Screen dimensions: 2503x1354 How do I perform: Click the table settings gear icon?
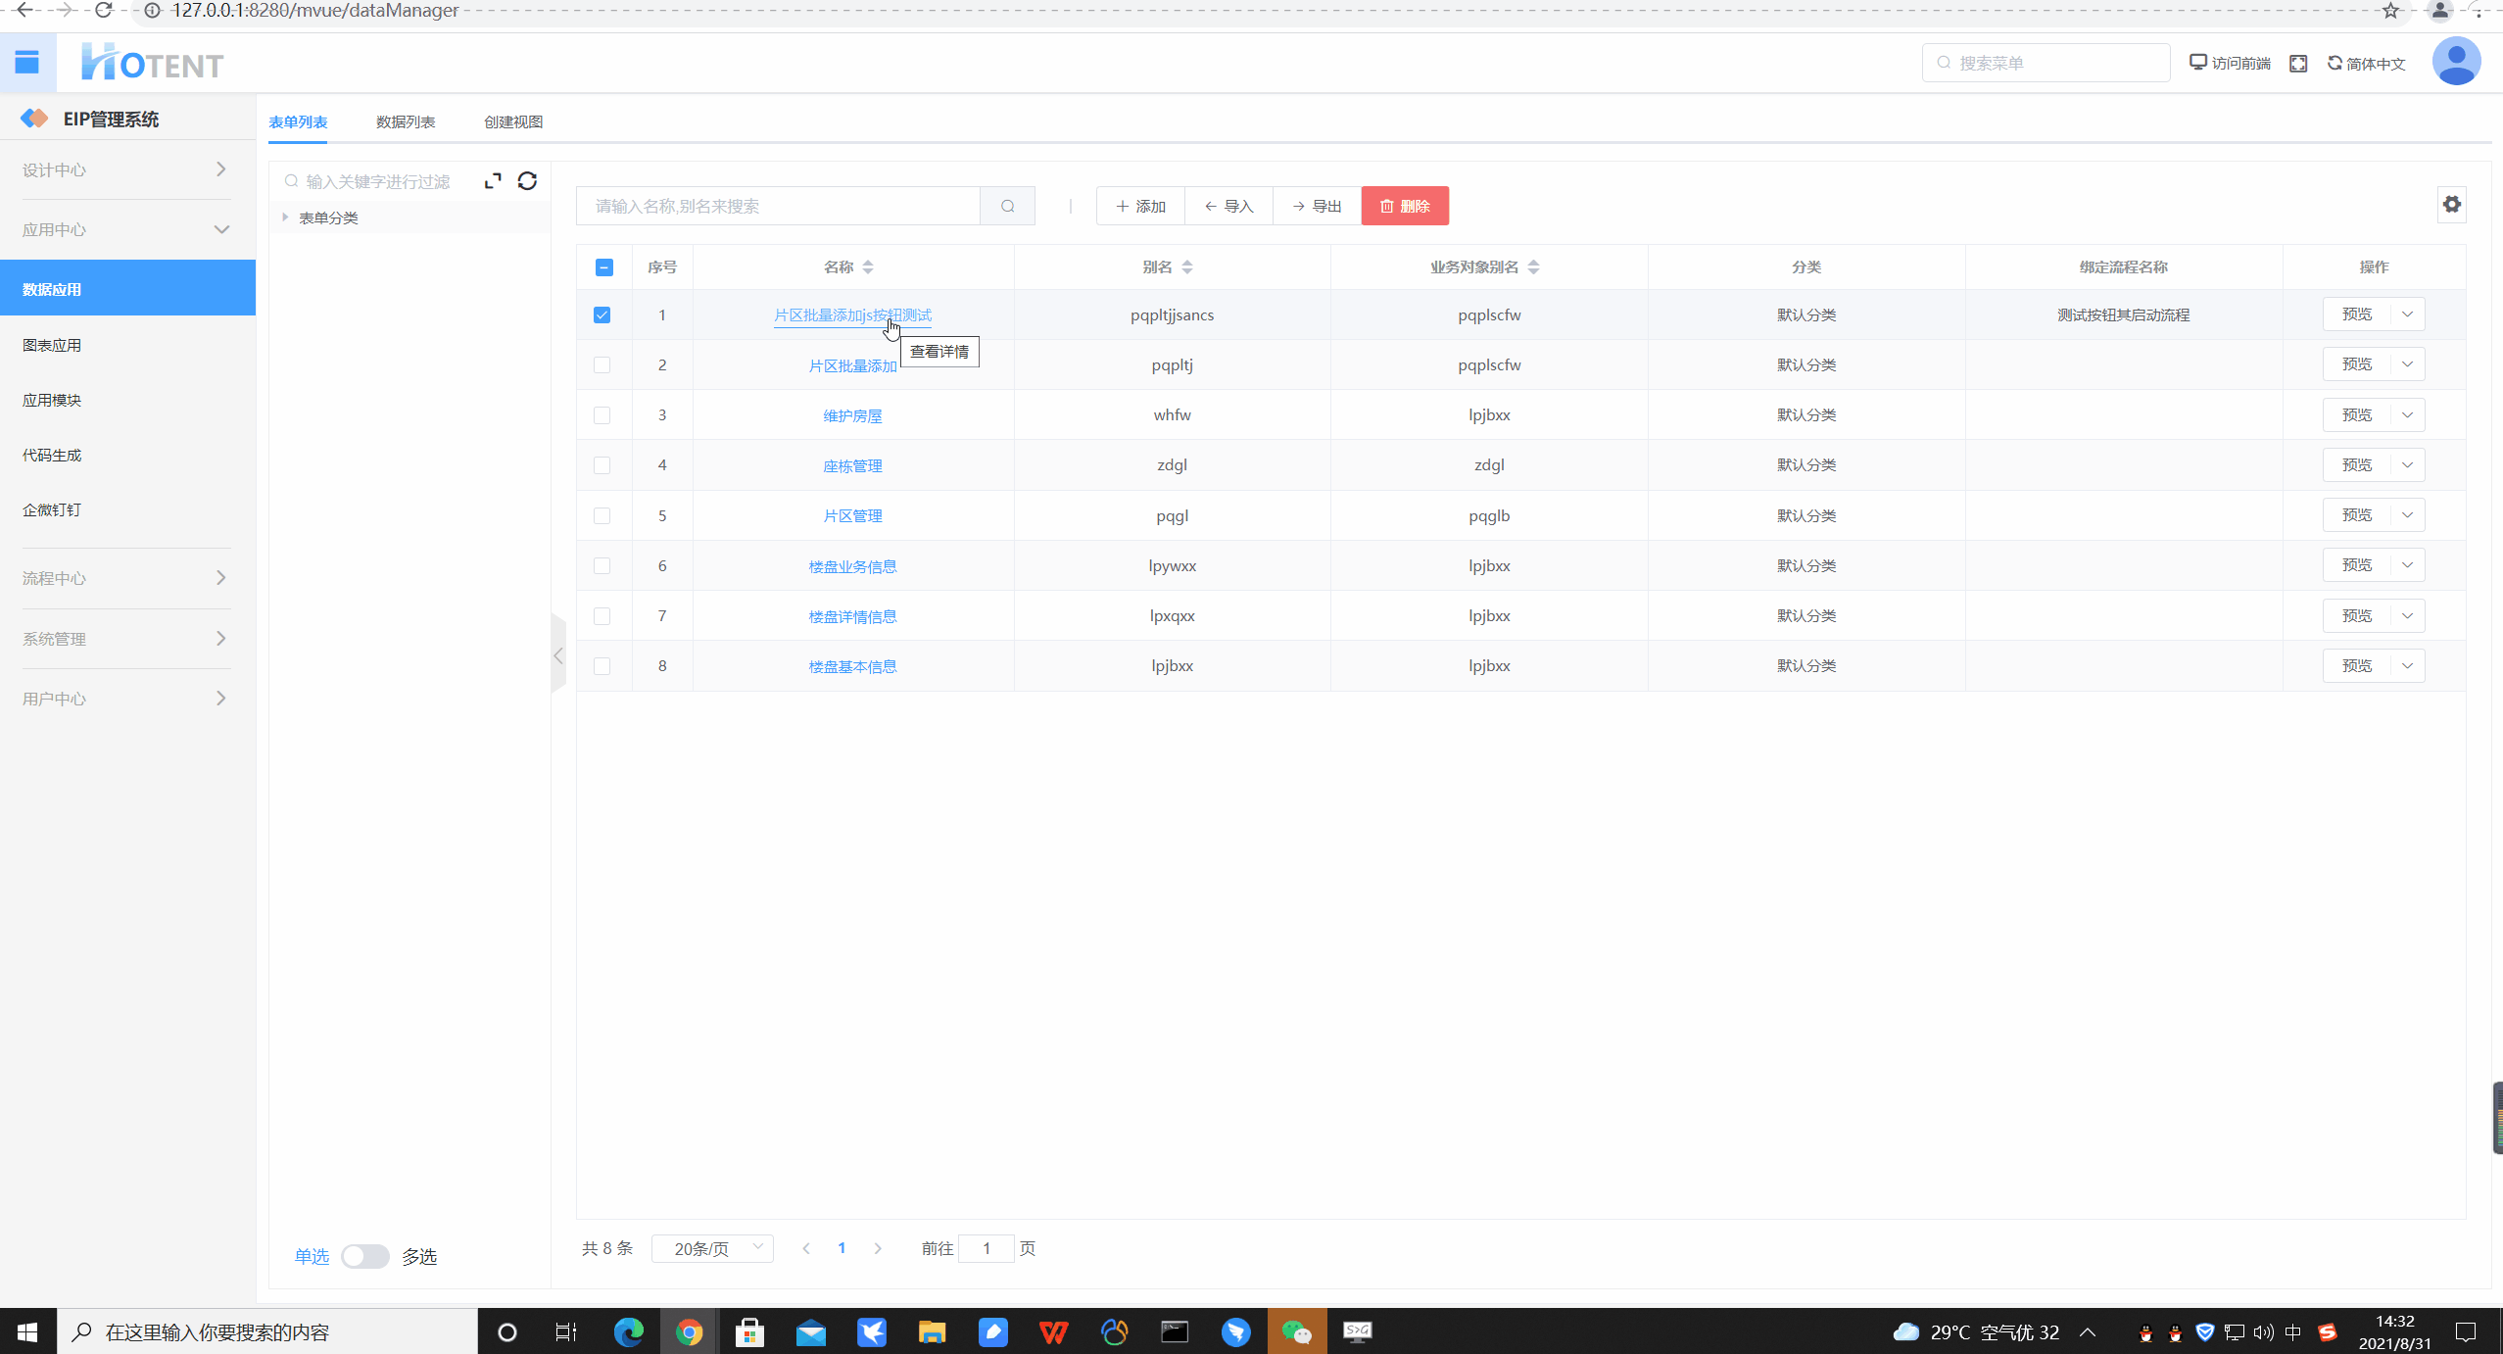click(x=2451, y=204)
